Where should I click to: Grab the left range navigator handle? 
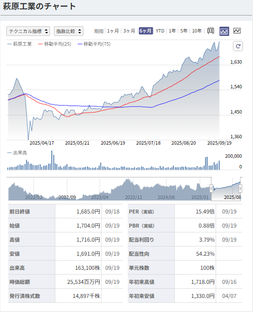pyautogui.click(x=211, y=188)
